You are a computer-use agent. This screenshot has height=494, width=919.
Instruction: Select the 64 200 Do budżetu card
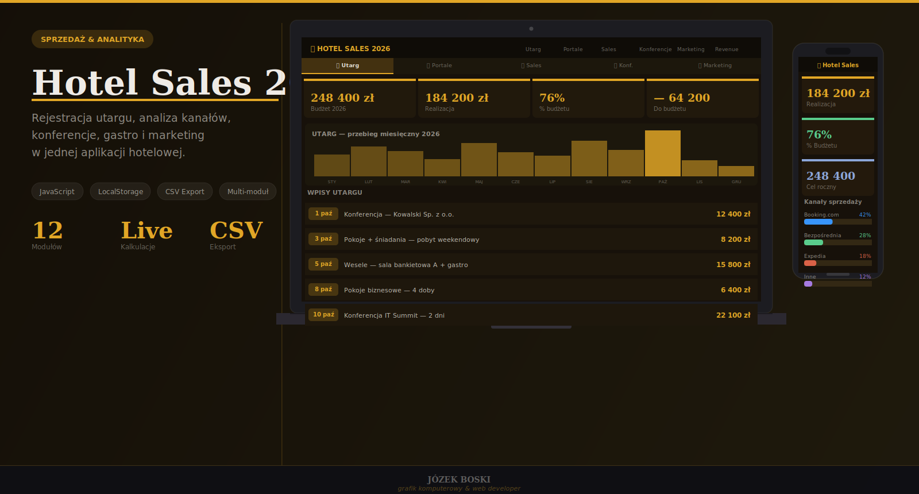coord(702,98)
